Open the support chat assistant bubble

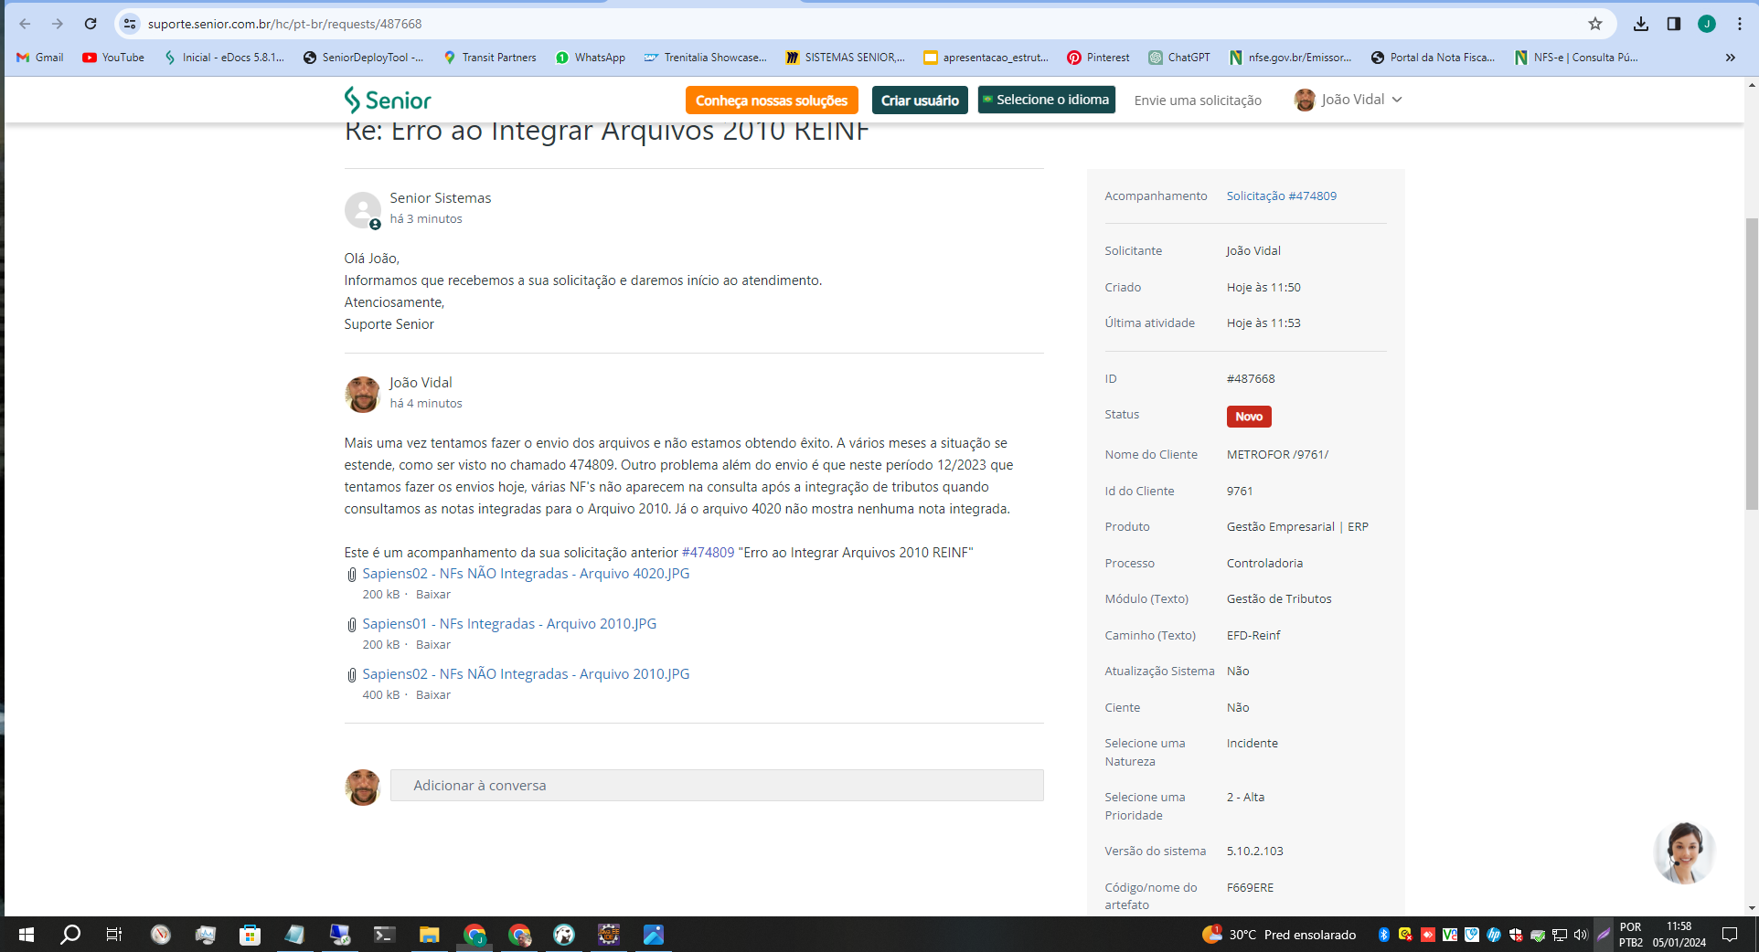point(1684,853)
